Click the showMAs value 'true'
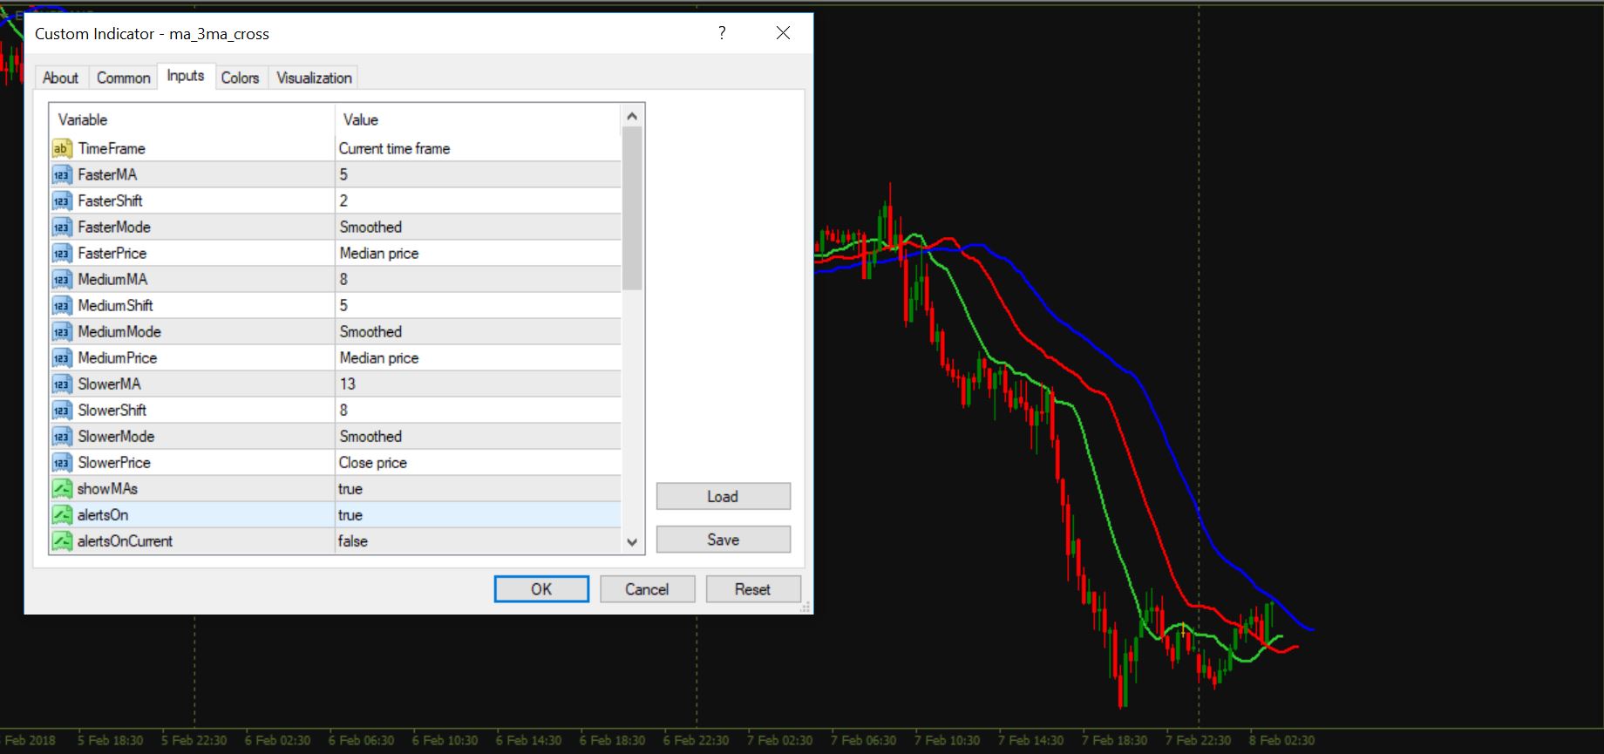Viewport: 1604px width, 754px height. click(x=350, y=488)
